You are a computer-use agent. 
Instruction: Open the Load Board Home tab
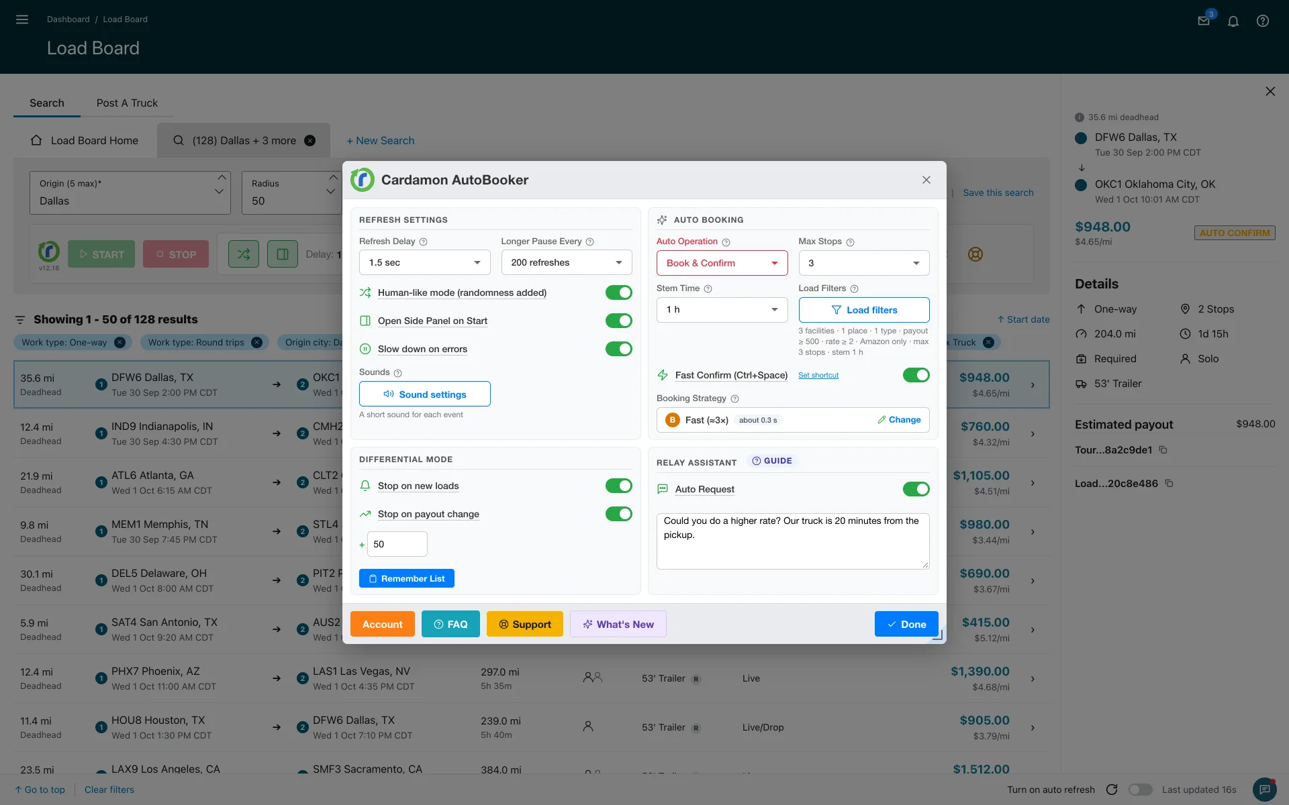coord(85,140)
